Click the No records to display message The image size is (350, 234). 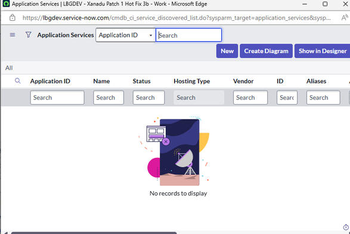click(x=178, y=194)
